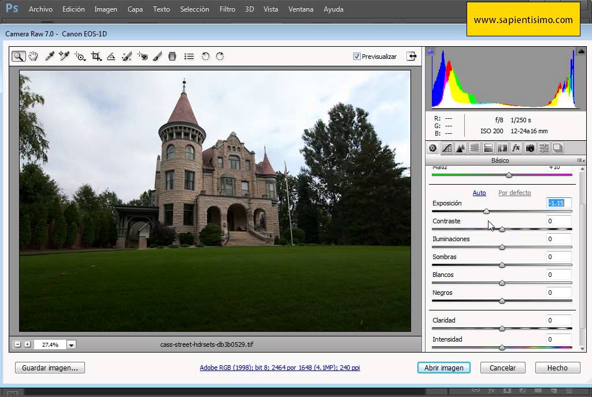Open the Detail panel tab

pyautogui.click(x=461, y=148)
